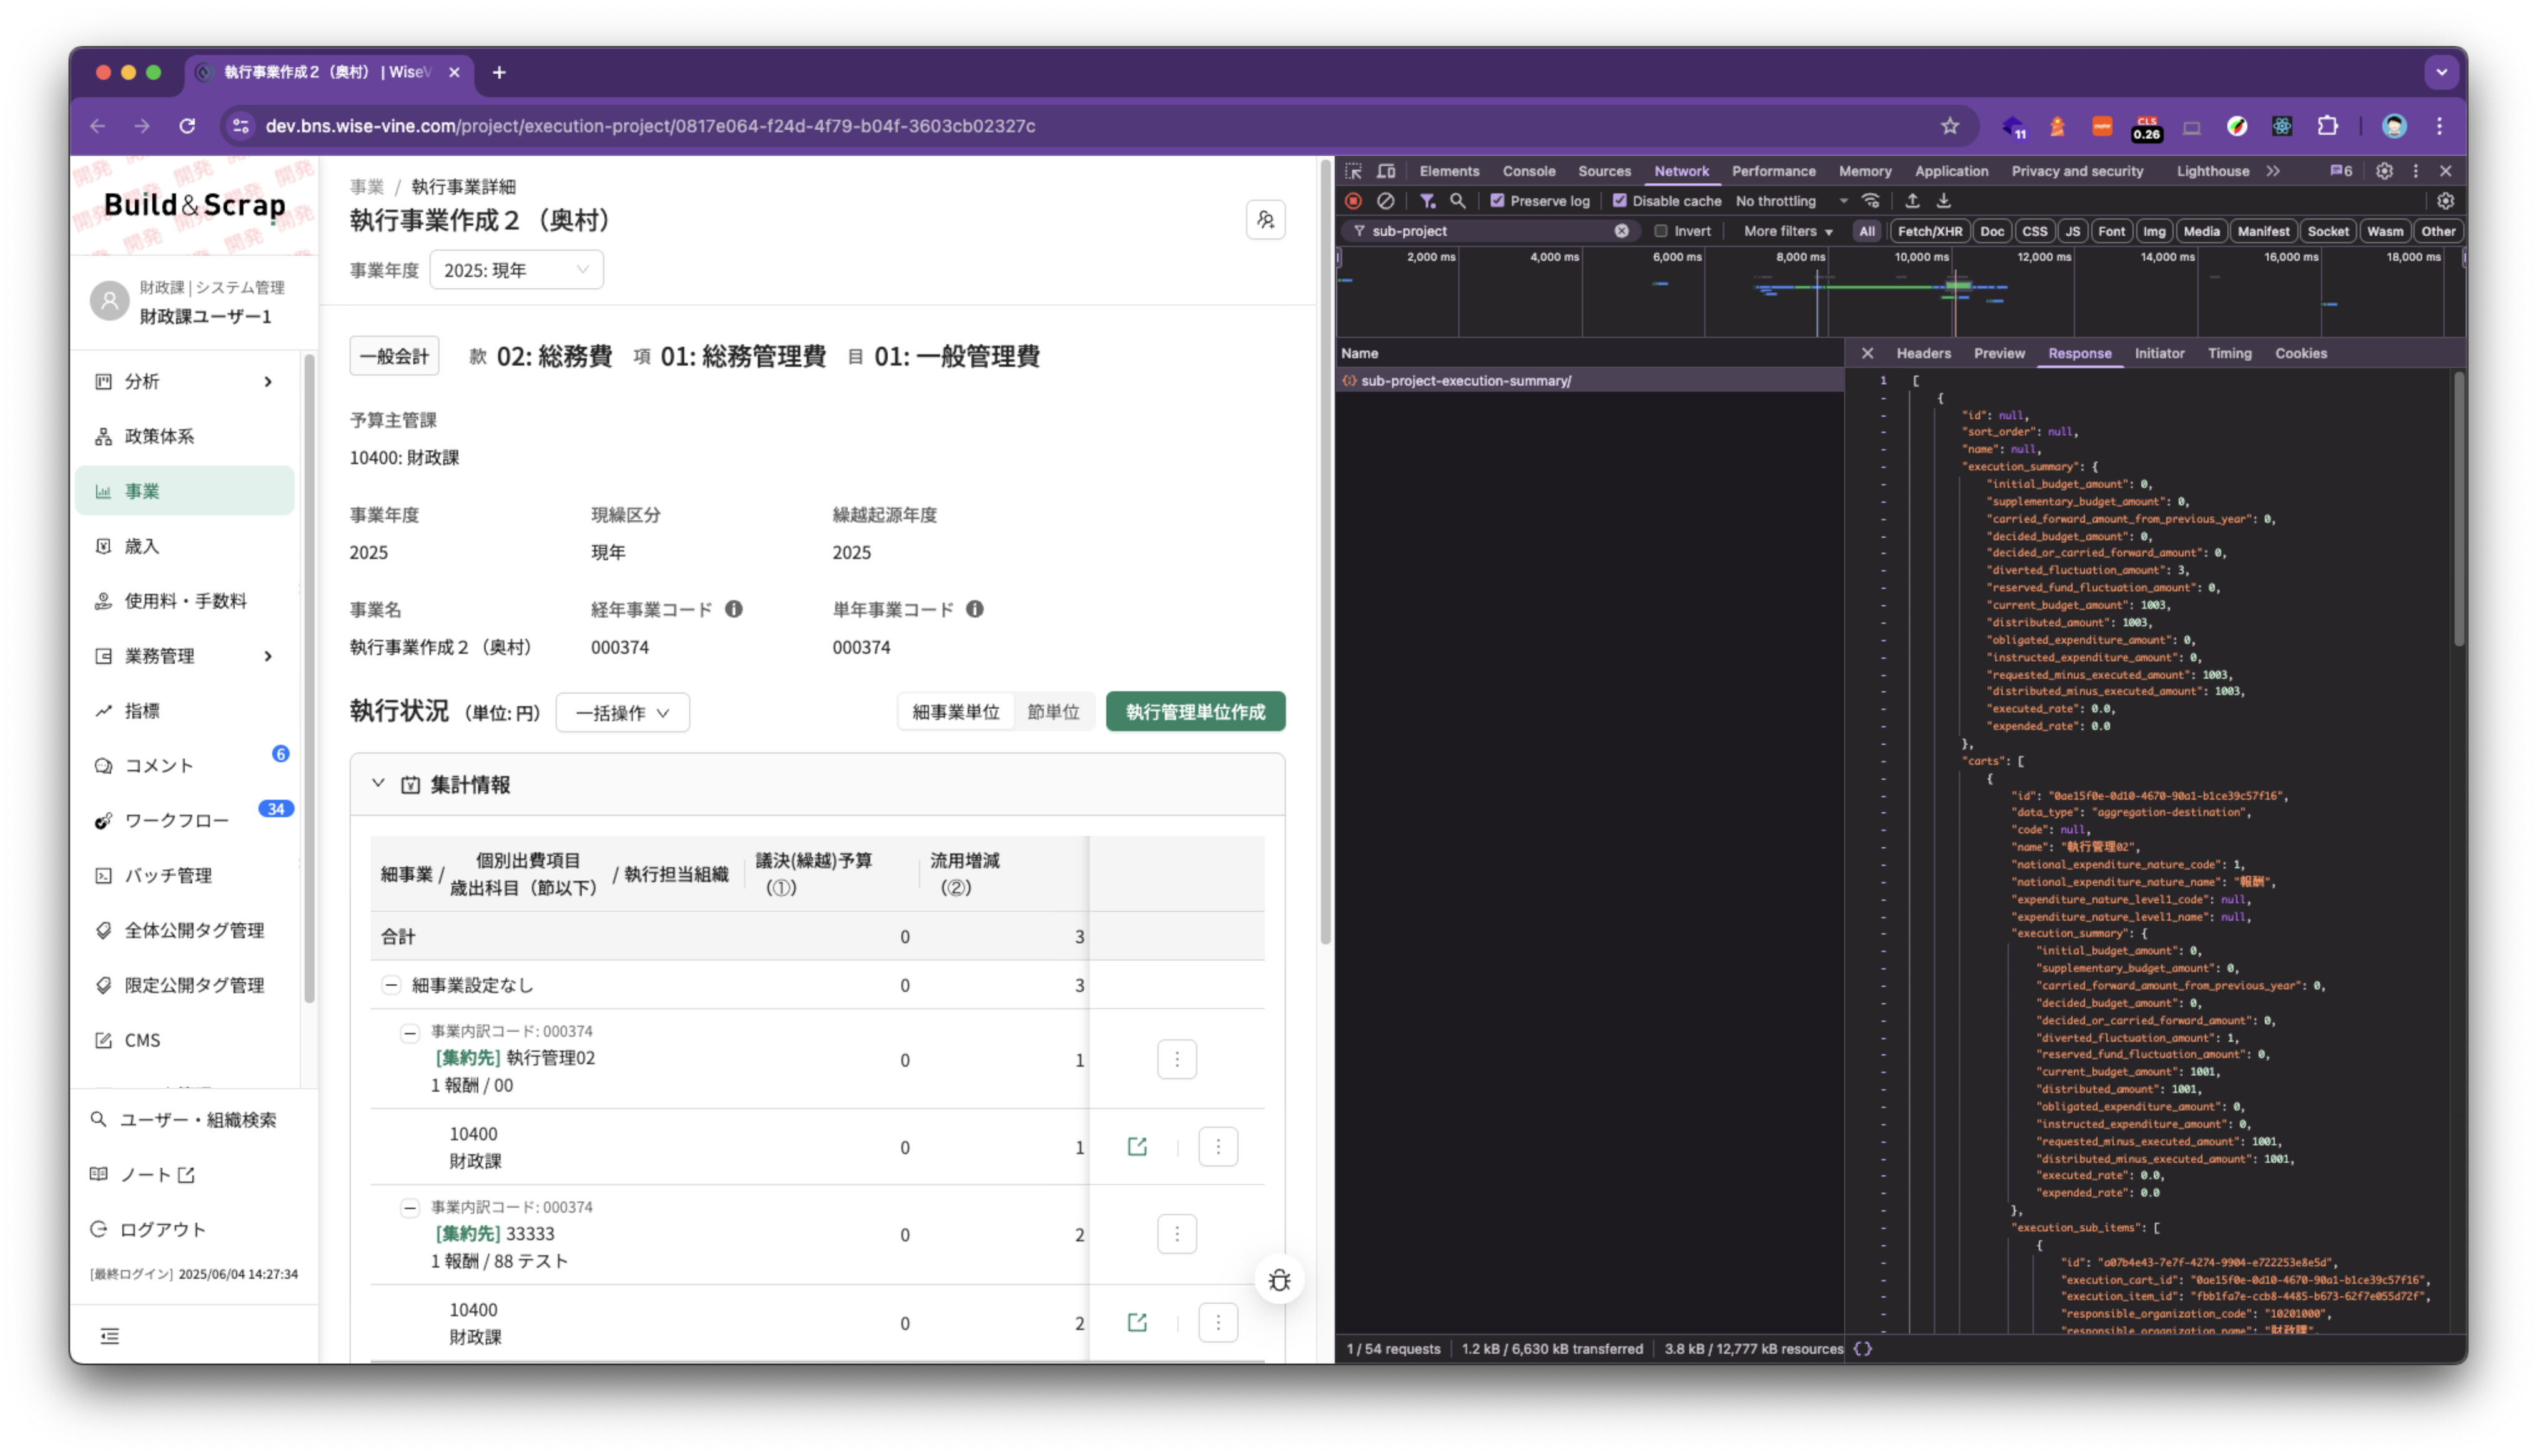Image resolution: width=2537 pixels, height=1456 pixels.
Task: Open the No throttling dropdown
Action: 1791,201
